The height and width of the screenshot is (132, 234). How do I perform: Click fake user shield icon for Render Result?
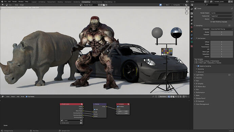pos(99,5)
